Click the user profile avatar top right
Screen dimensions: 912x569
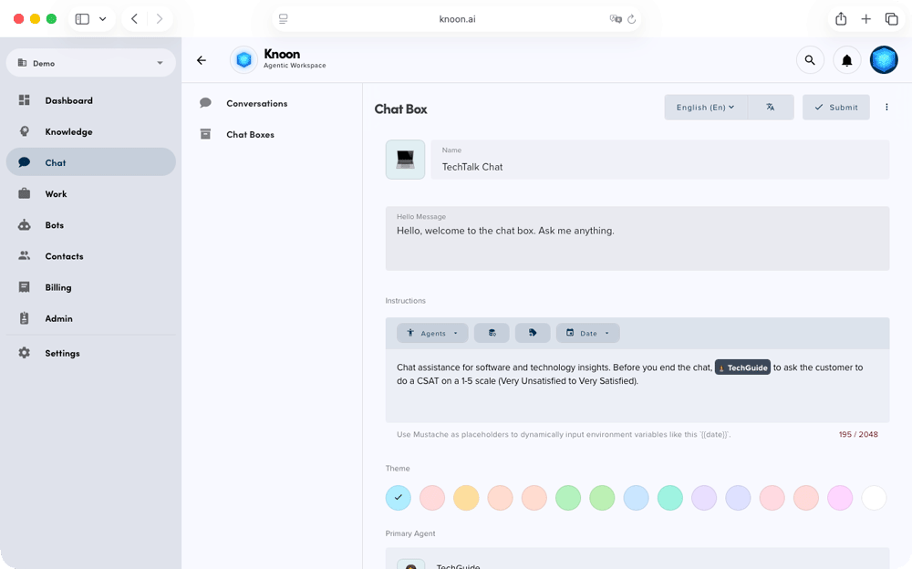pos(884,60)
